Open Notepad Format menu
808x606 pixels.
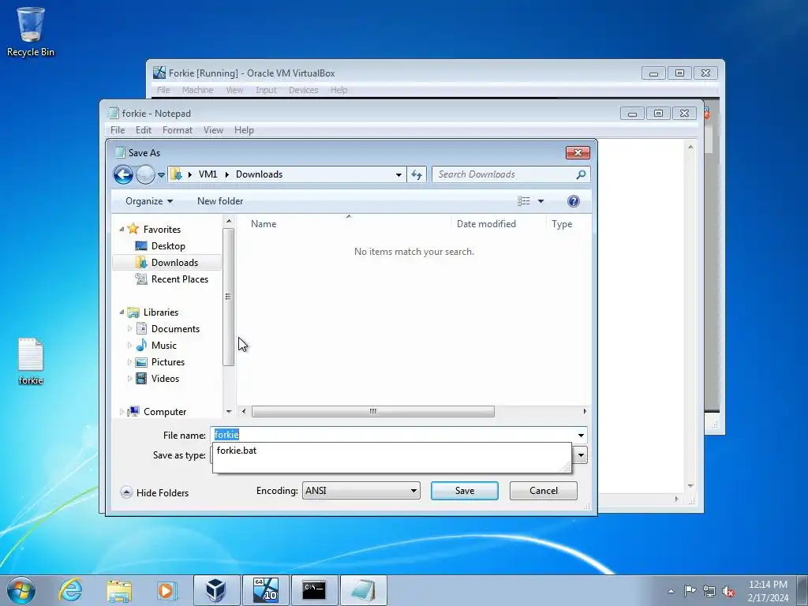point(178,130)
